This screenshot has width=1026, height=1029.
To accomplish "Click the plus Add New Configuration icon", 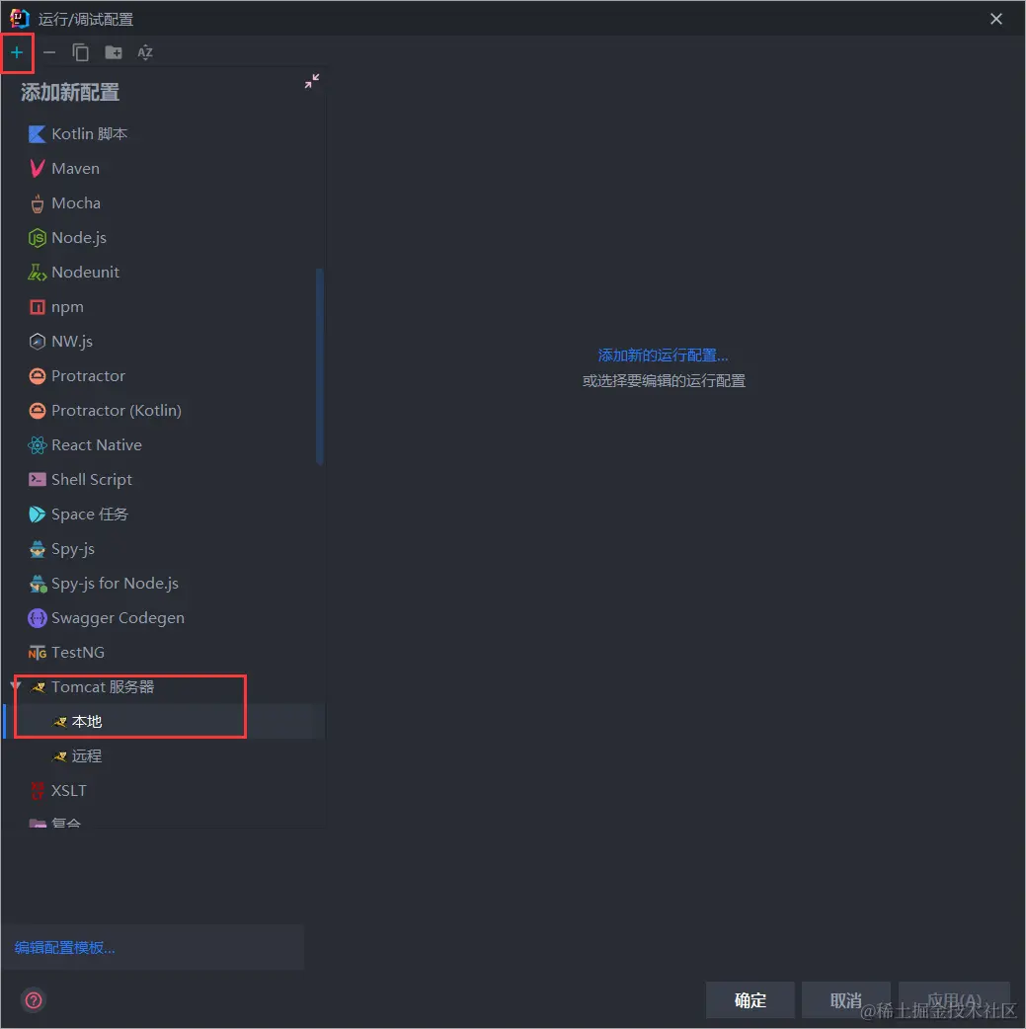I will tap(17, 52).
